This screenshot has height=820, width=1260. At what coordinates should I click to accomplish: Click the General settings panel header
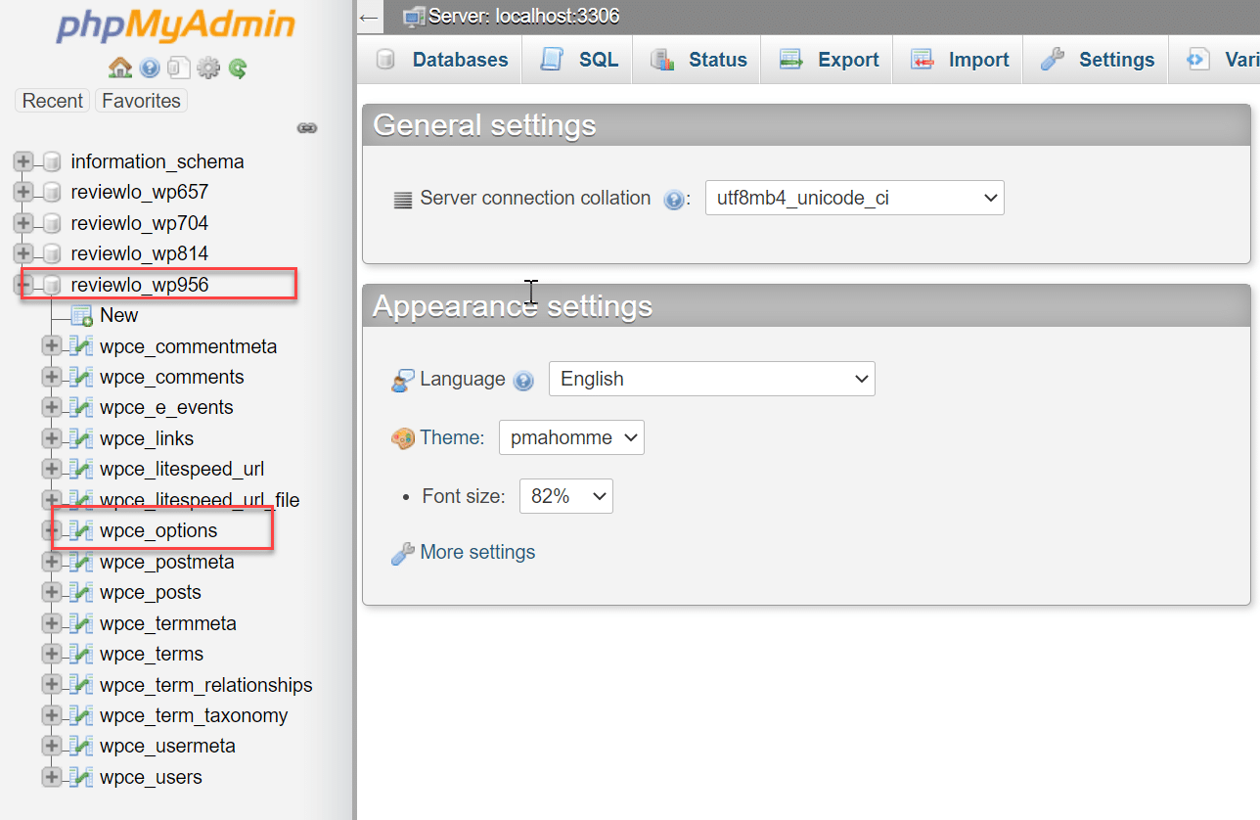(806, 125)
